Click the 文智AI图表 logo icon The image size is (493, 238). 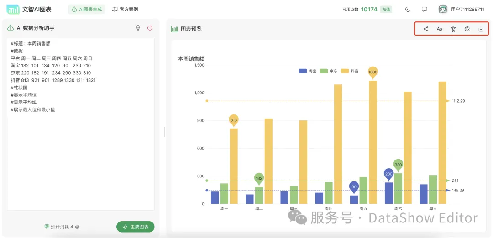13,9
